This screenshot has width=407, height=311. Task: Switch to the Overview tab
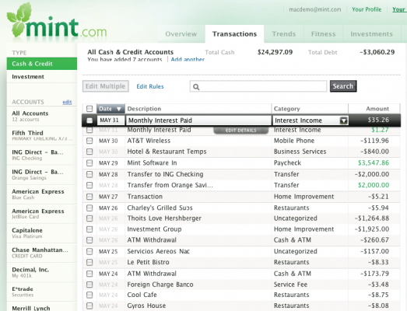(181, 34)
